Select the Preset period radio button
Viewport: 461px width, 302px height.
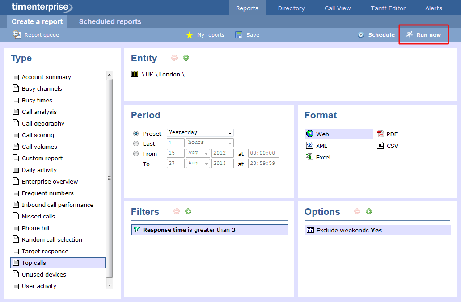136,134
